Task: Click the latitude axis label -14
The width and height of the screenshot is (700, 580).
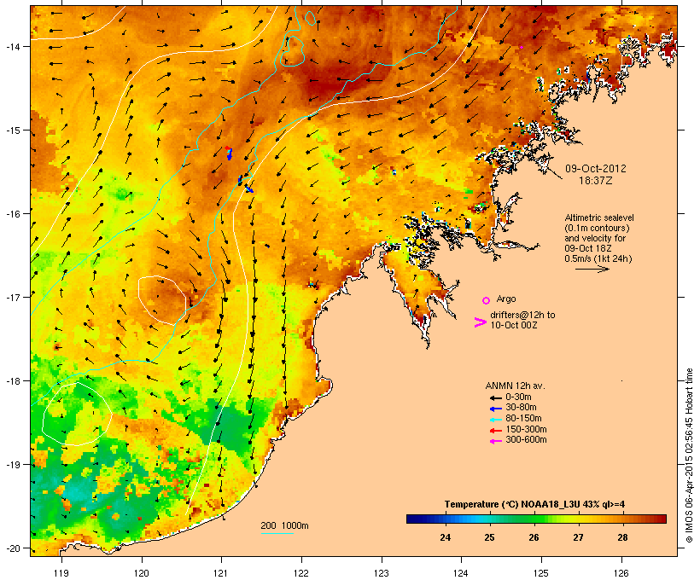Action: point(13,46)
